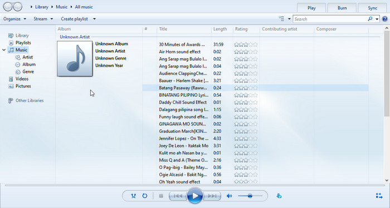The height and width of the screenshot is (208, 390).
Task: Click the search magnifier icon
Action: [370, 19]
